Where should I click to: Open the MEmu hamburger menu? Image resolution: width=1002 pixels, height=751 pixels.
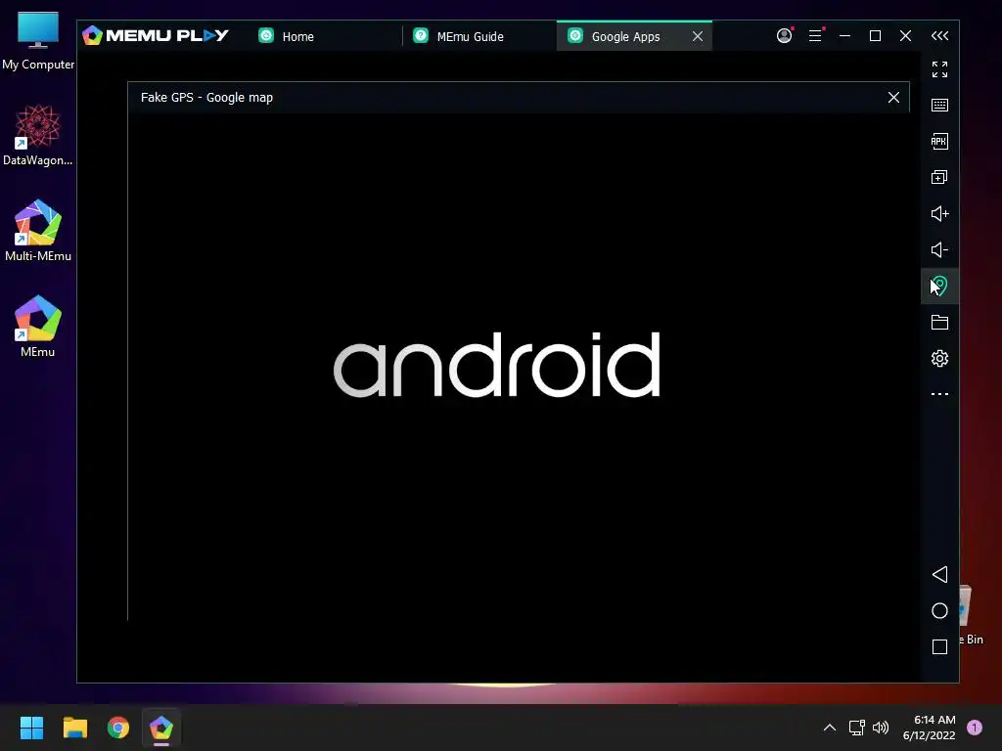point(815,36)
